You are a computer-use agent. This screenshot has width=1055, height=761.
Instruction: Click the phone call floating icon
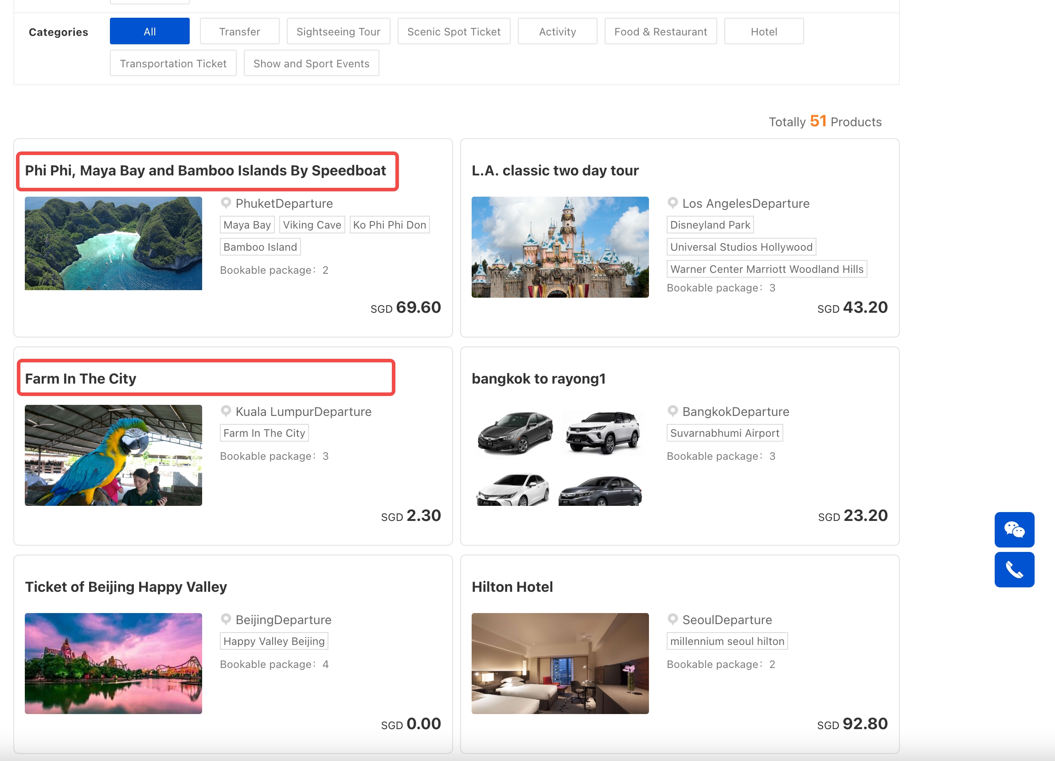click(1014, 570)
